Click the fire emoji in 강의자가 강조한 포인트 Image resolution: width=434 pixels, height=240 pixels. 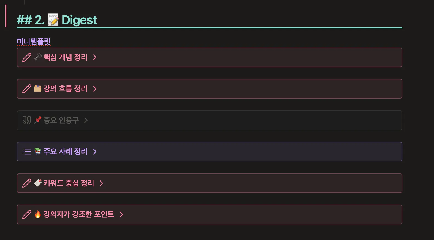(x=38, y=214)
